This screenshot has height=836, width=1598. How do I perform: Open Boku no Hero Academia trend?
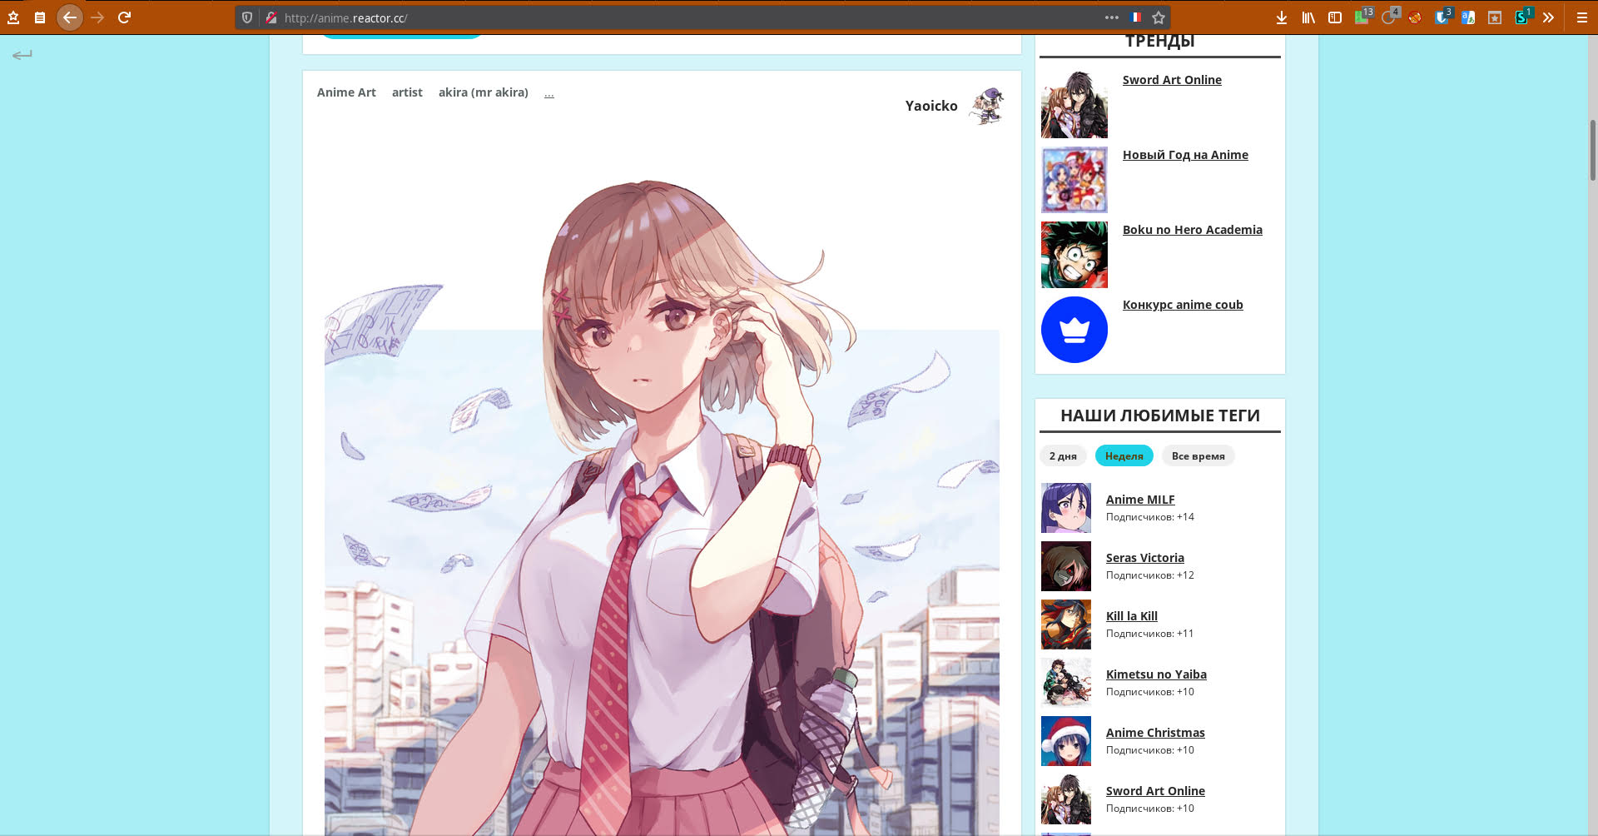1192,230
